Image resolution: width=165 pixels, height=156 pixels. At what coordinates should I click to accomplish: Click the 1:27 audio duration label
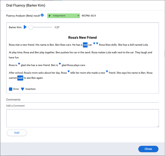tap(57, 27)
